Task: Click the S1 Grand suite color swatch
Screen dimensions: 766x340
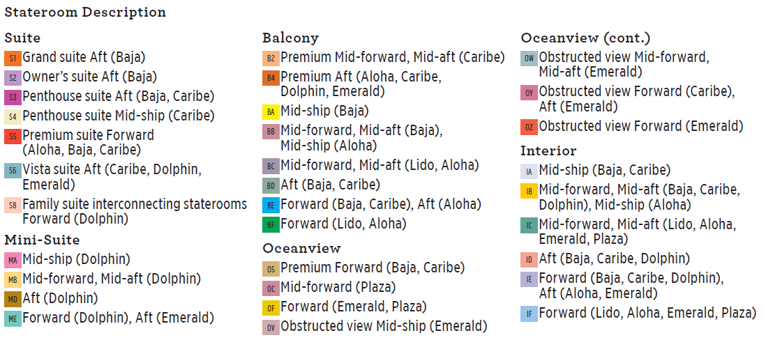Action: [x=13, y=59]
